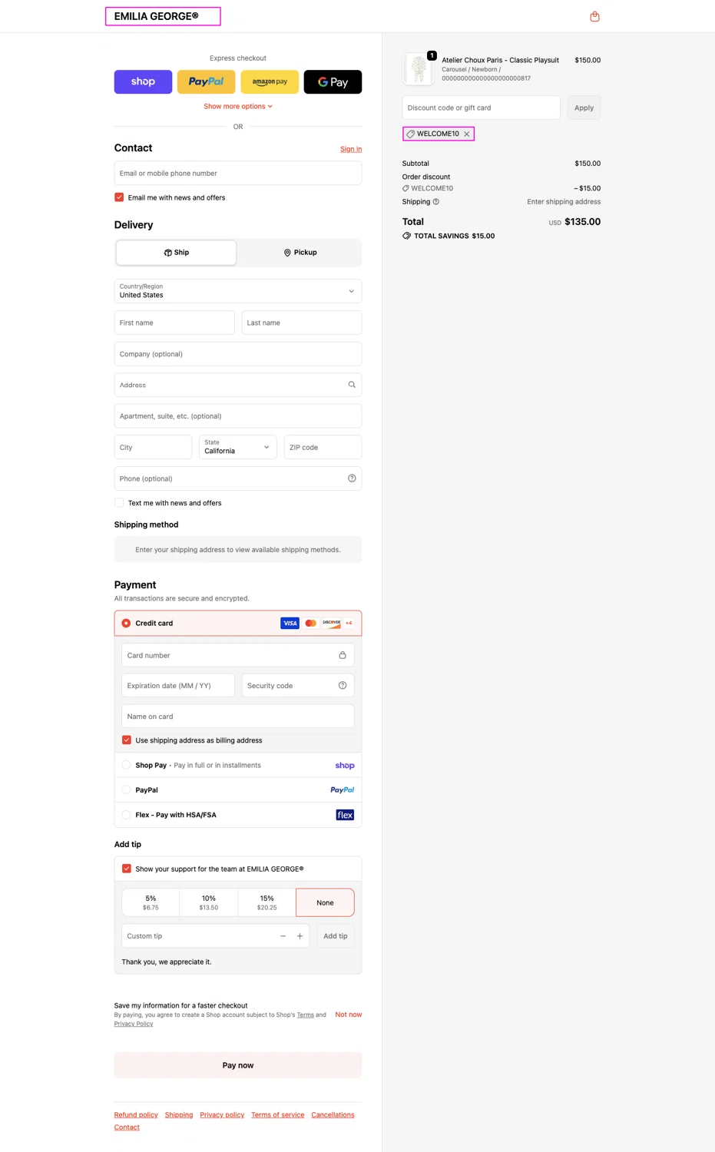Click the card number lock icon

343,655
